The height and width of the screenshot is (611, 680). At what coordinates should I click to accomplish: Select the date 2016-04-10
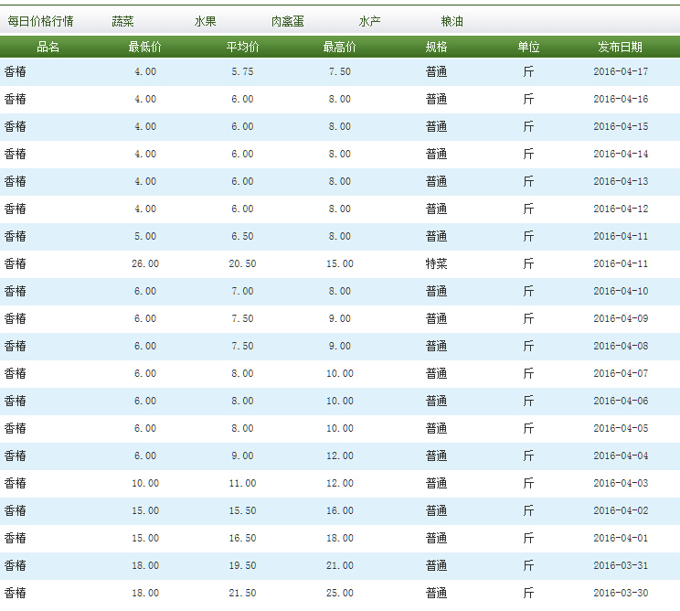pos(621,291)
